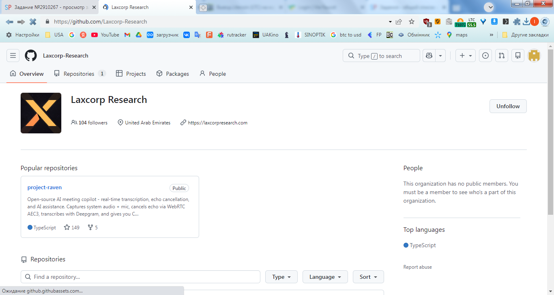Open the Language filter dropdown
The height and width of the screenshot is (295, 554).
(325, 277)
